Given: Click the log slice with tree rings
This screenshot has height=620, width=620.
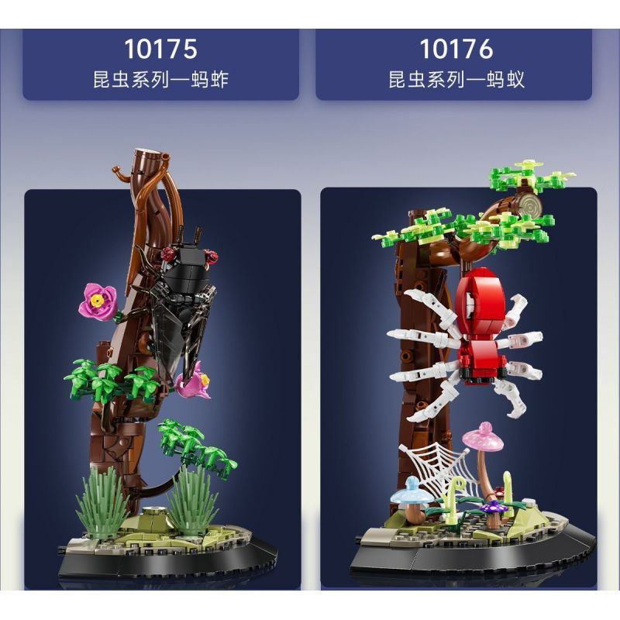Looking at the screenshot, I should [x=529, y=205].
